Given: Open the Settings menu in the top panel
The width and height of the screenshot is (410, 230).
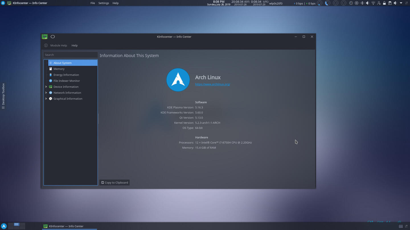Looking at the screenshot, I should [104, 3].
